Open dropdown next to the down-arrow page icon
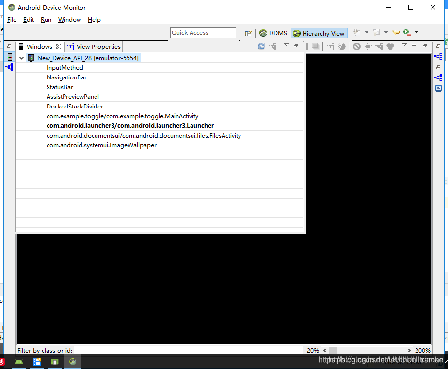This screenshot has width=448, height=369. [x=367, y=32]
